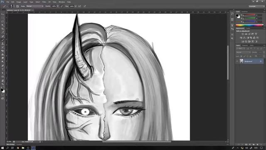The width and height of the screenshot is (266, 150).
Task: Add Color Balance adjustment layer
Action: (244, 38)
